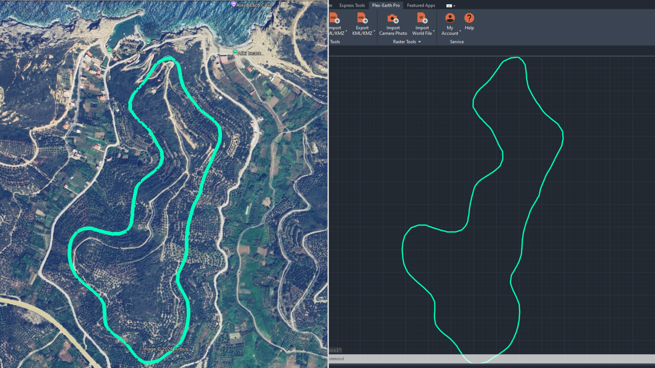Open the ribbon minimize options arrow
Image resolution: width=655 pixels, height=368 pixels.
[x=454, y=6]
